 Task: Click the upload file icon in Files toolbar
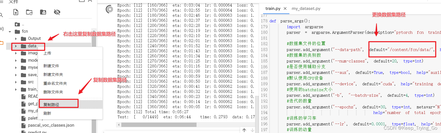click(x=16, y=12)
